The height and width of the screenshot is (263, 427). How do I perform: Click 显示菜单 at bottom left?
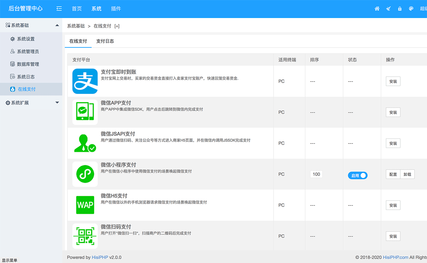tap(10, 260)
